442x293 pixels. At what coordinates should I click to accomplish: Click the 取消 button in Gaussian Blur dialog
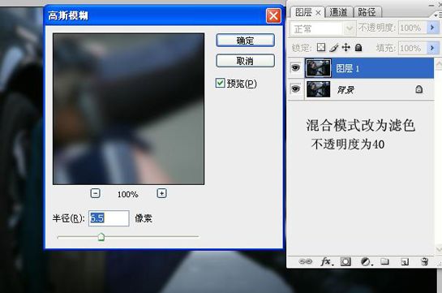(x=245, y=61)
